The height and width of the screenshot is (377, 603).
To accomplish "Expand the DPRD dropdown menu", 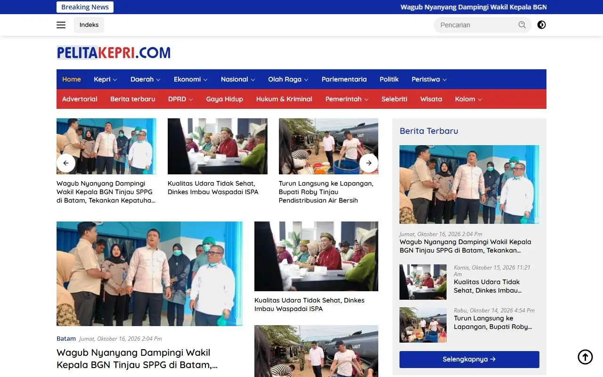I will (x=180, y=99).
